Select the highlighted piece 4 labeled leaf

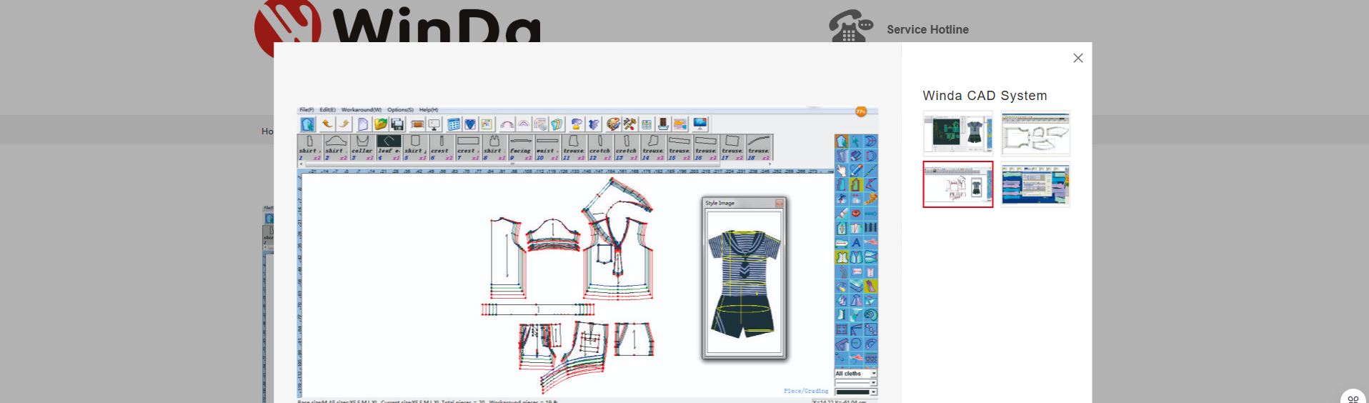pyautogui.click(x=389, y=147)
